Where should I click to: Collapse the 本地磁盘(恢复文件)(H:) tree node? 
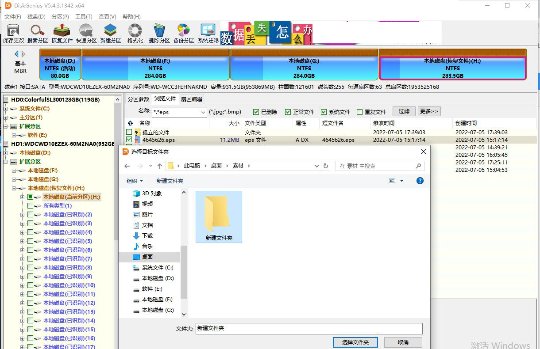pyautogui.click(x=14, y=188)
